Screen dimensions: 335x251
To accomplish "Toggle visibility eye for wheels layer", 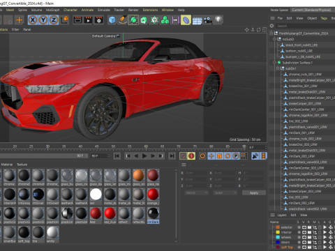I will [x=304, y=237].
